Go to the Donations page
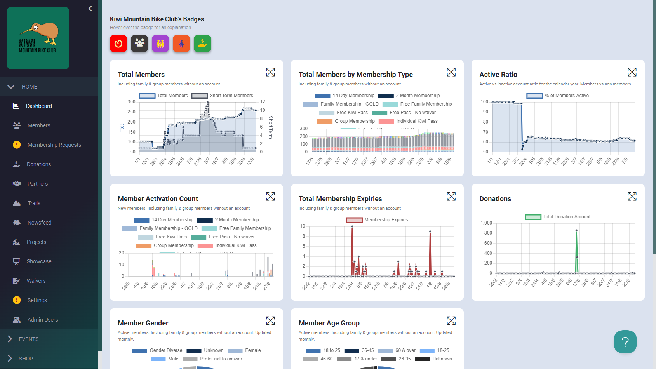Image resolution: width=656 pixels, height=369 pixels. pyautogui.click(x=49, y=164)
